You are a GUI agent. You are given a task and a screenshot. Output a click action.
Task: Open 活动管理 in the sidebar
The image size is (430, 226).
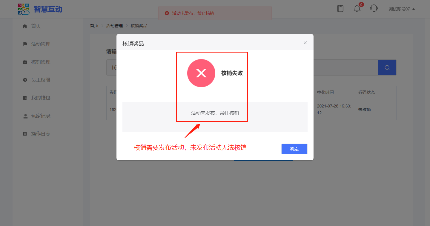(x=36, y=44)
